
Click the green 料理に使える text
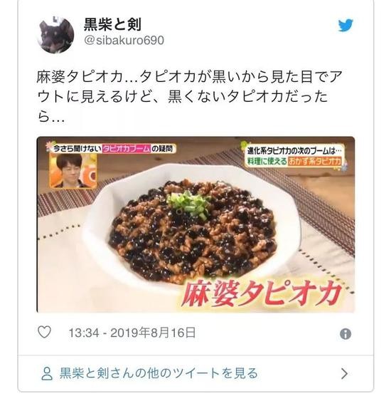pos(267,161)
